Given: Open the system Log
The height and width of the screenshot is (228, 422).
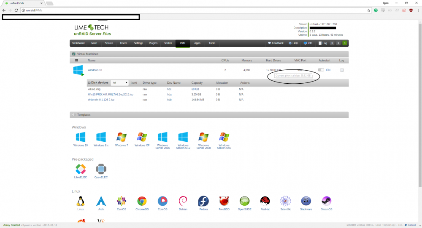Looking at the screenshot, I should tap(323, 43).
